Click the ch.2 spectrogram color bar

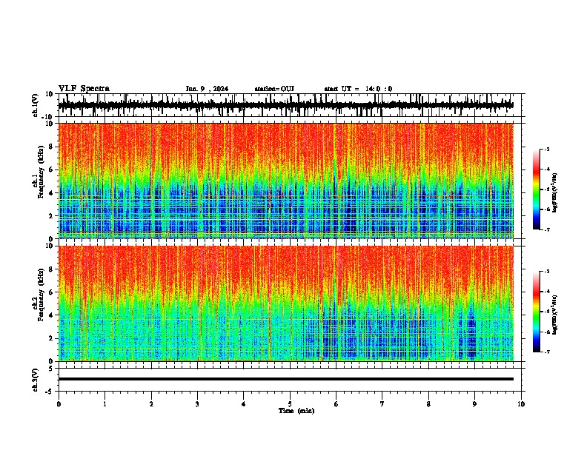[x=536, y=312]
